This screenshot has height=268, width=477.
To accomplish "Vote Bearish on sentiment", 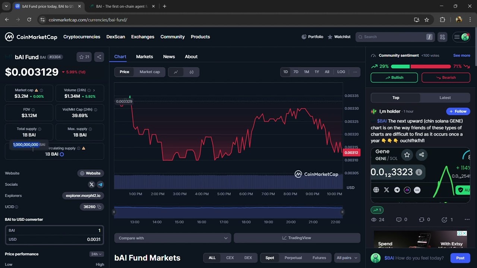I will point(446,77).
